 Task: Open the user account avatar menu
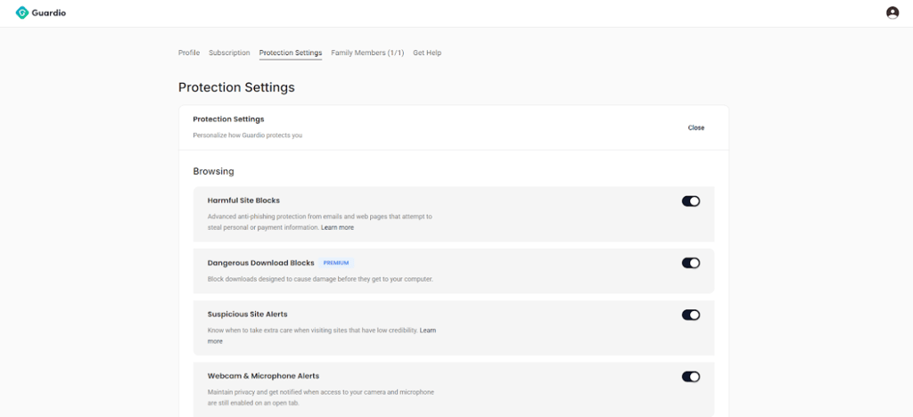pos(892,12)
